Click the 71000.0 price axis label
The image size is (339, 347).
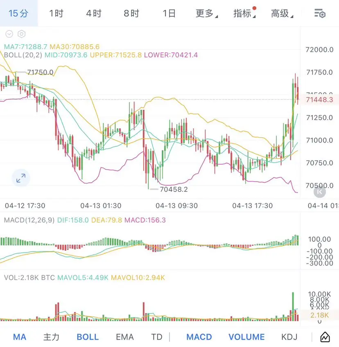pos(319,140)
